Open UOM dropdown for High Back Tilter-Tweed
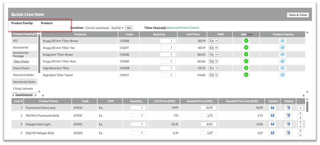 [x=214, y=75]
